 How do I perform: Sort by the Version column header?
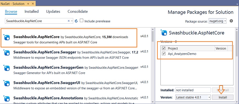pos(221,48)
